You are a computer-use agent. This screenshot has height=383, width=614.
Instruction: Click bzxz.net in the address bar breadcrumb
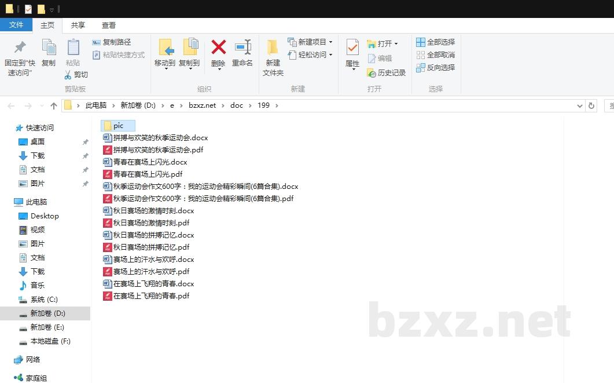pyautogui.click(x=202, y=105)
